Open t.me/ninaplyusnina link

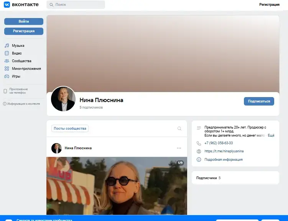(x=224, y=151)
